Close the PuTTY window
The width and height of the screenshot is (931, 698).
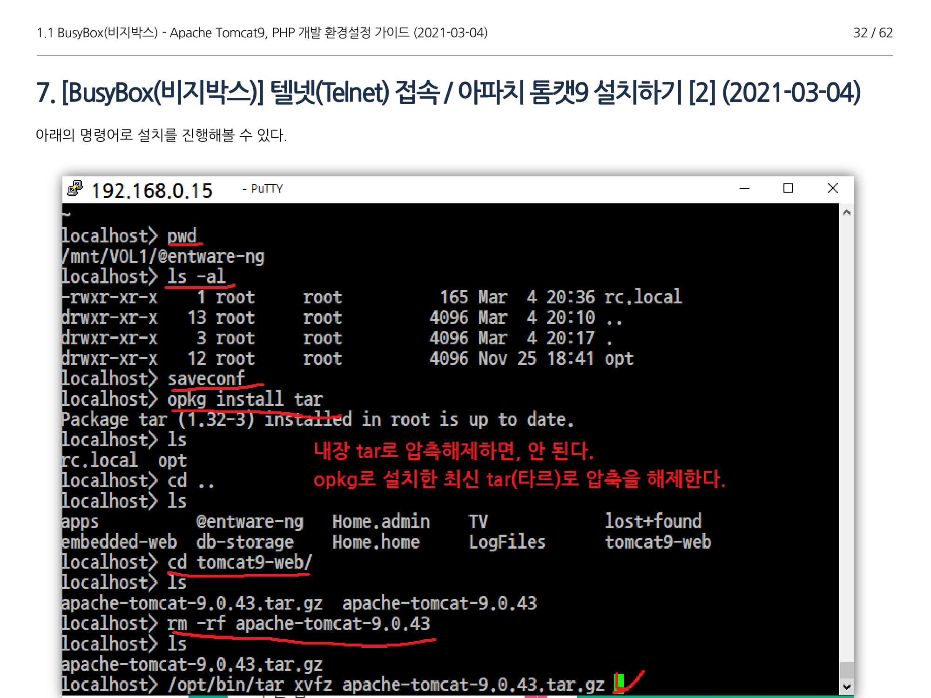(833, 188)
